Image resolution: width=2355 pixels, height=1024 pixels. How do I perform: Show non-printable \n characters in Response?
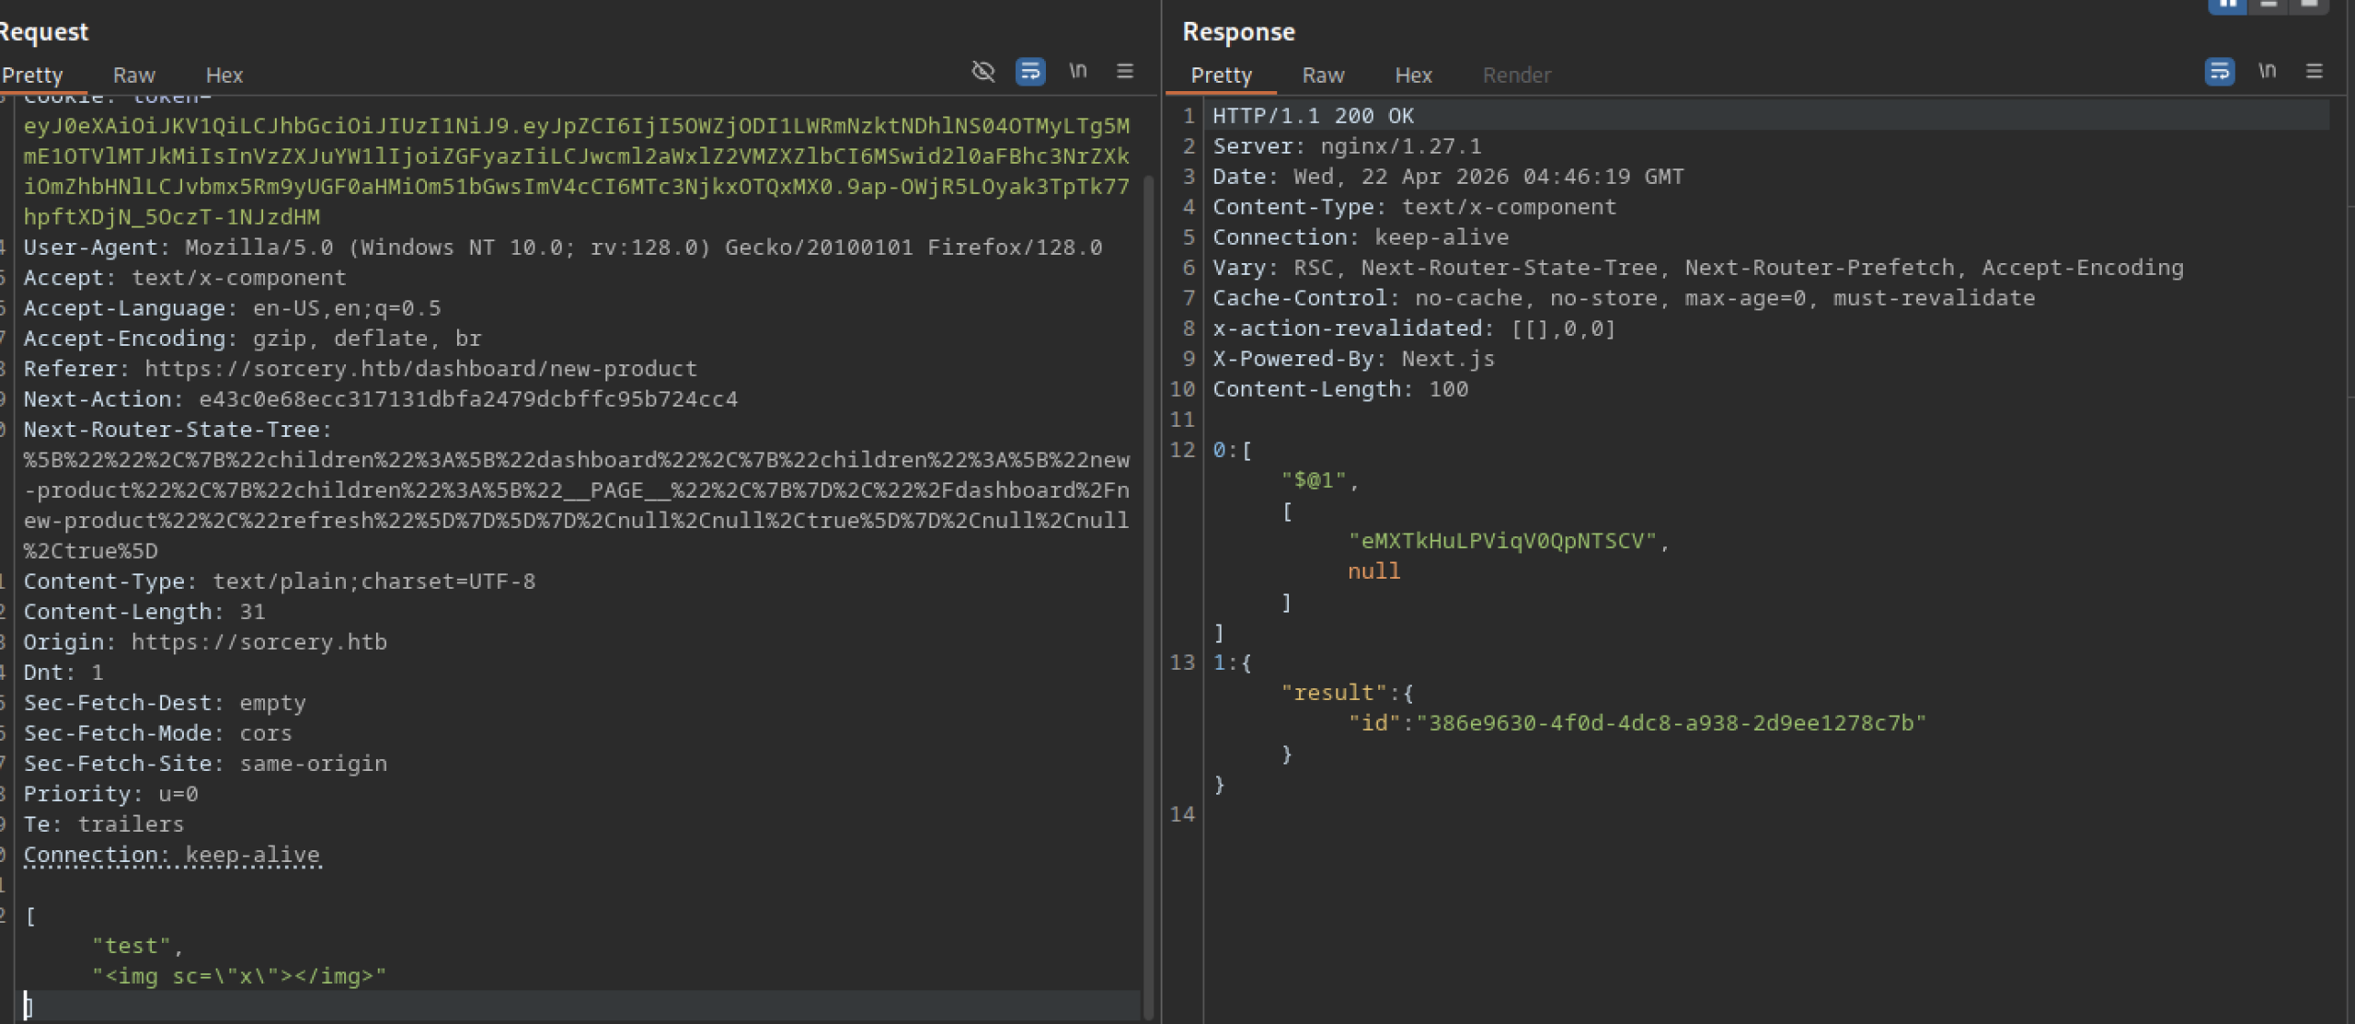point(2267,71)
